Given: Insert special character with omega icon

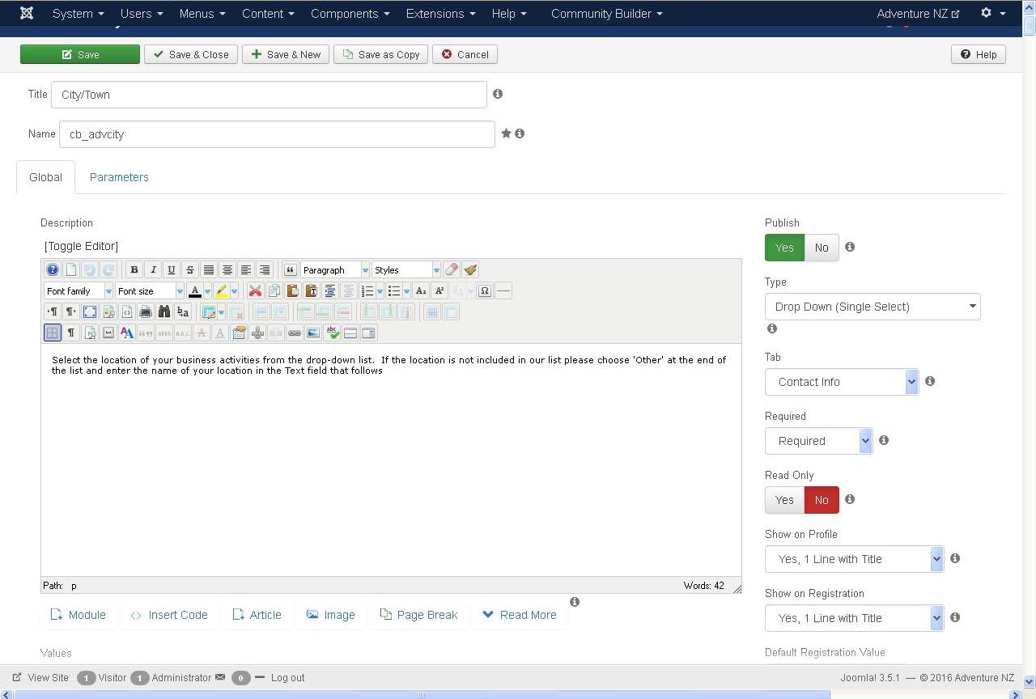Looking at the screenshot, I should pyautogui.click(x=485, y=290).
